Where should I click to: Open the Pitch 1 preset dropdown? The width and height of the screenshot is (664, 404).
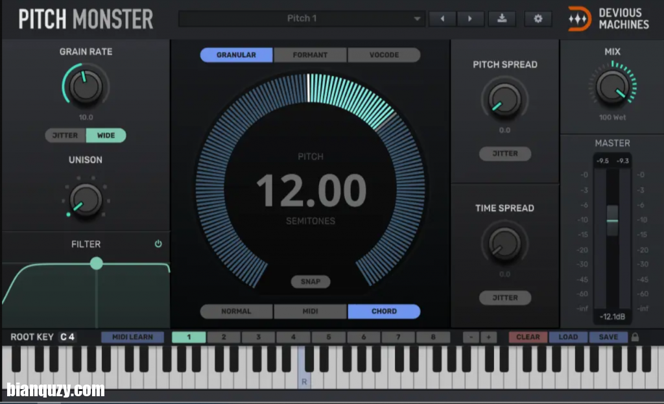tap(302, 19)
